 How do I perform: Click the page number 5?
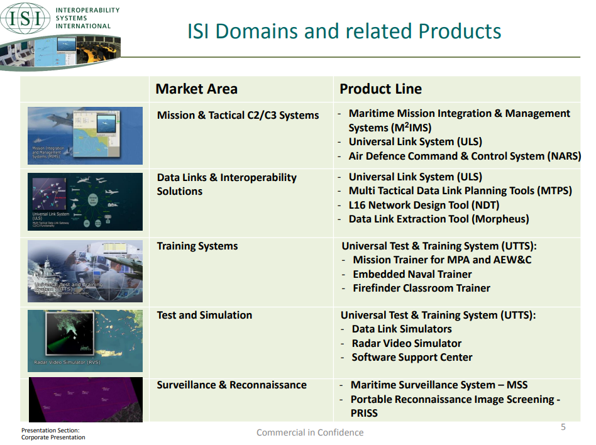563,427
